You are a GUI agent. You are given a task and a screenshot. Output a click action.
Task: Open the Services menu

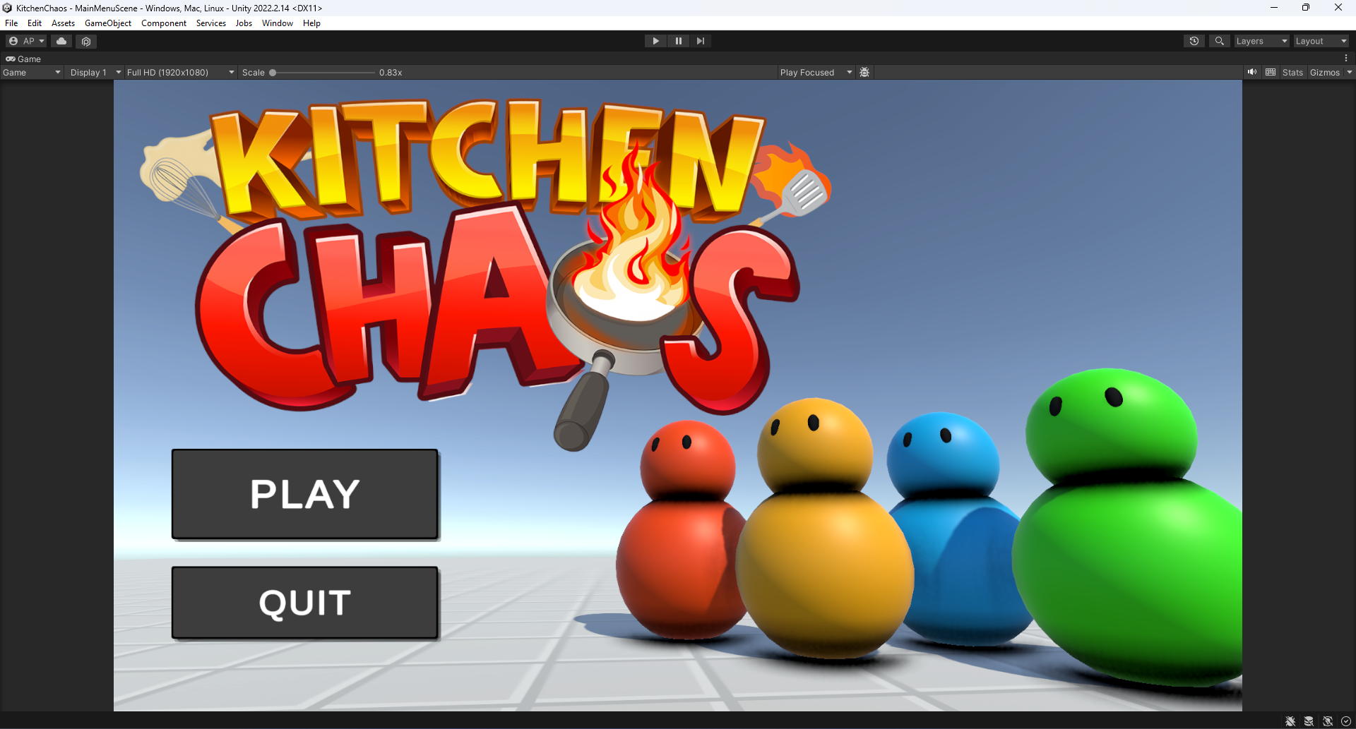[211, 23]
